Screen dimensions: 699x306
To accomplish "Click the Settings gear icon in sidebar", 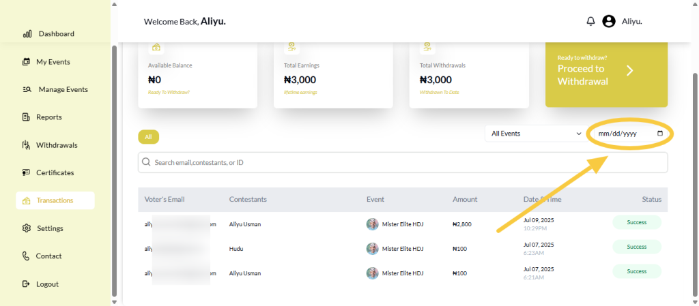I will 27,228.
